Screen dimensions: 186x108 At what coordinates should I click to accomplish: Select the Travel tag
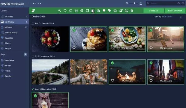[14, 71]
